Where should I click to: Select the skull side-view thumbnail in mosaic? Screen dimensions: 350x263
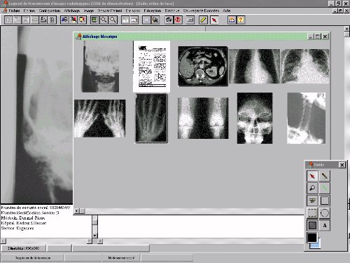101,67
